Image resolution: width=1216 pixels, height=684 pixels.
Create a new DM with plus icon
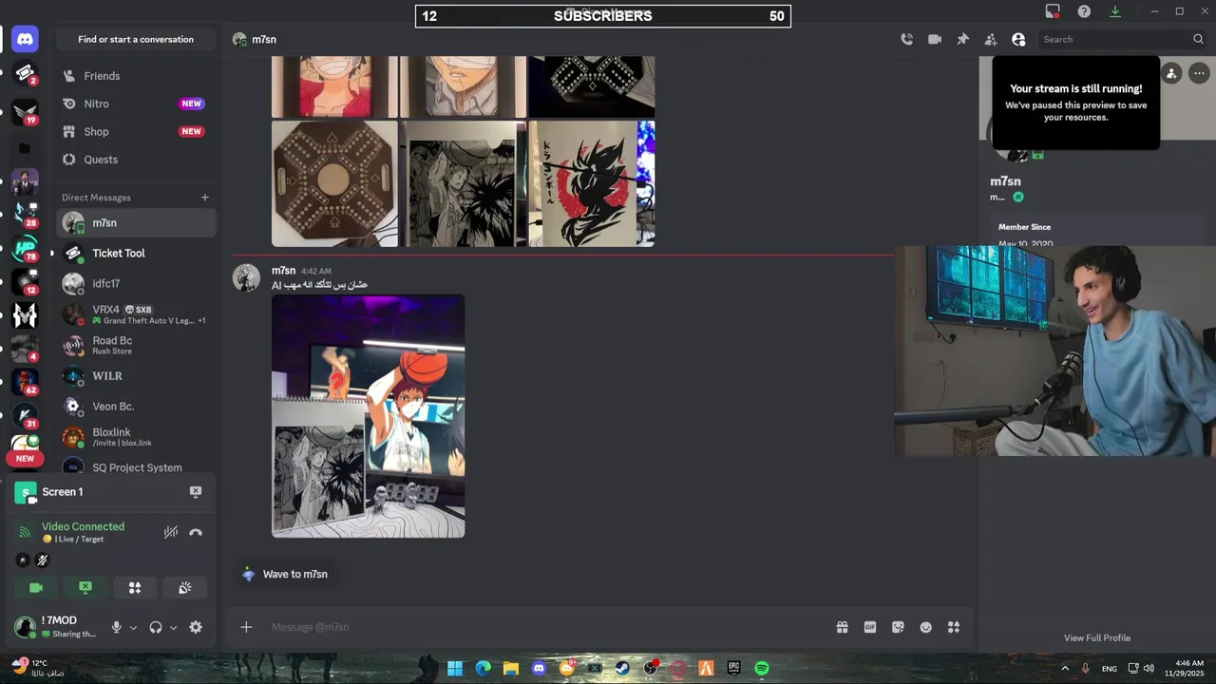(204, 198)
